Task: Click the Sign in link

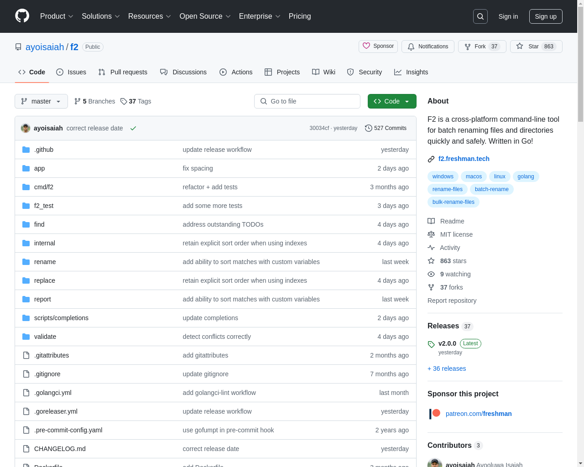Action: (x=508, y=16)
